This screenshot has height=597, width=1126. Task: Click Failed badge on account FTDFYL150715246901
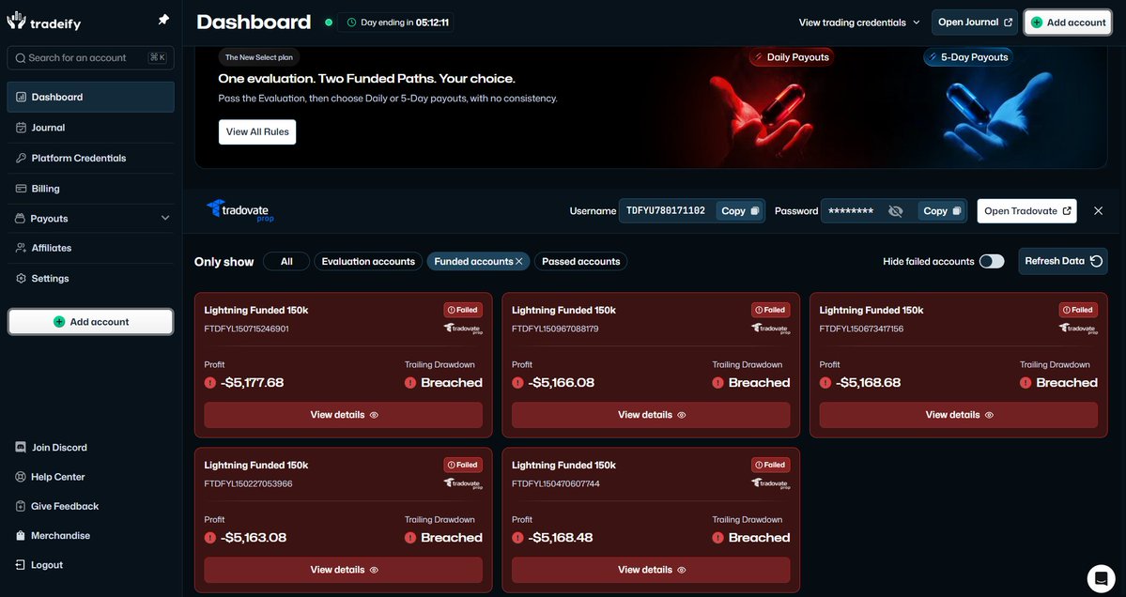click(462, 310)
